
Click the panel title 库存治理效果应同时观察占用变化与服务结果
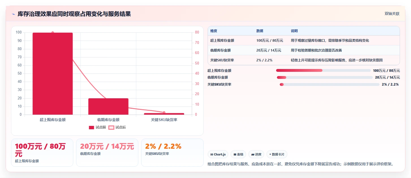pos(74,14)
